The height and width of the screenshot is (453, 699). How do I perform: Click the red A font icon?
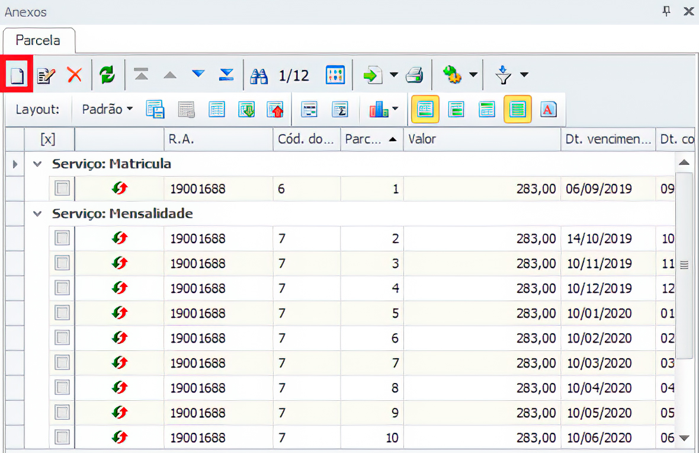[549, 110]
